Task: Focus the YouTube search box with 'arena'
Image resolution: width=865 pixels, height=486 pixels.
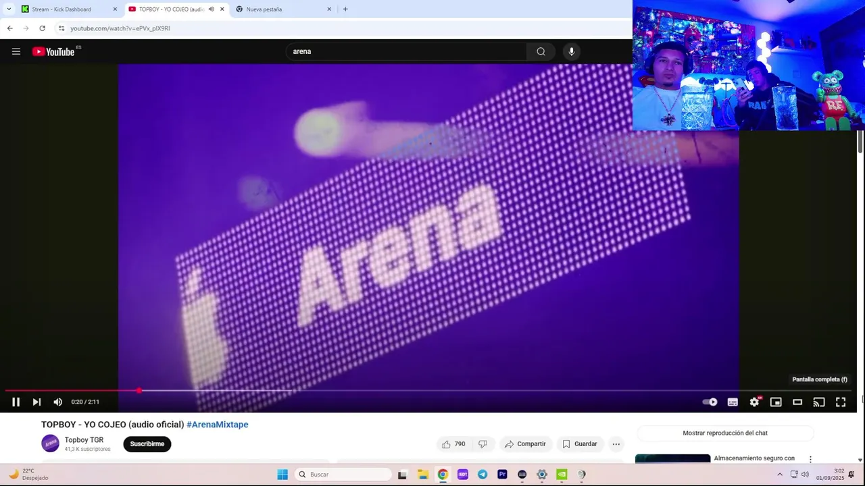Action: (x=406, y=51)
